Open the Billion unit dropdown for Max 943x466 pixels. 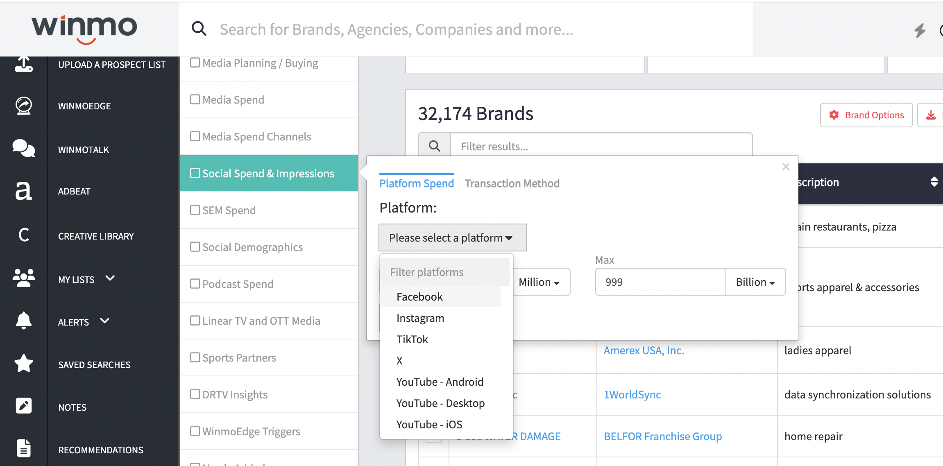point(755,282)
